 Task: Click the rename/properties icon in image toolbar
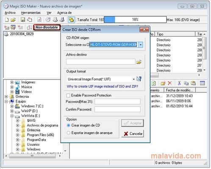click(13, 27)
